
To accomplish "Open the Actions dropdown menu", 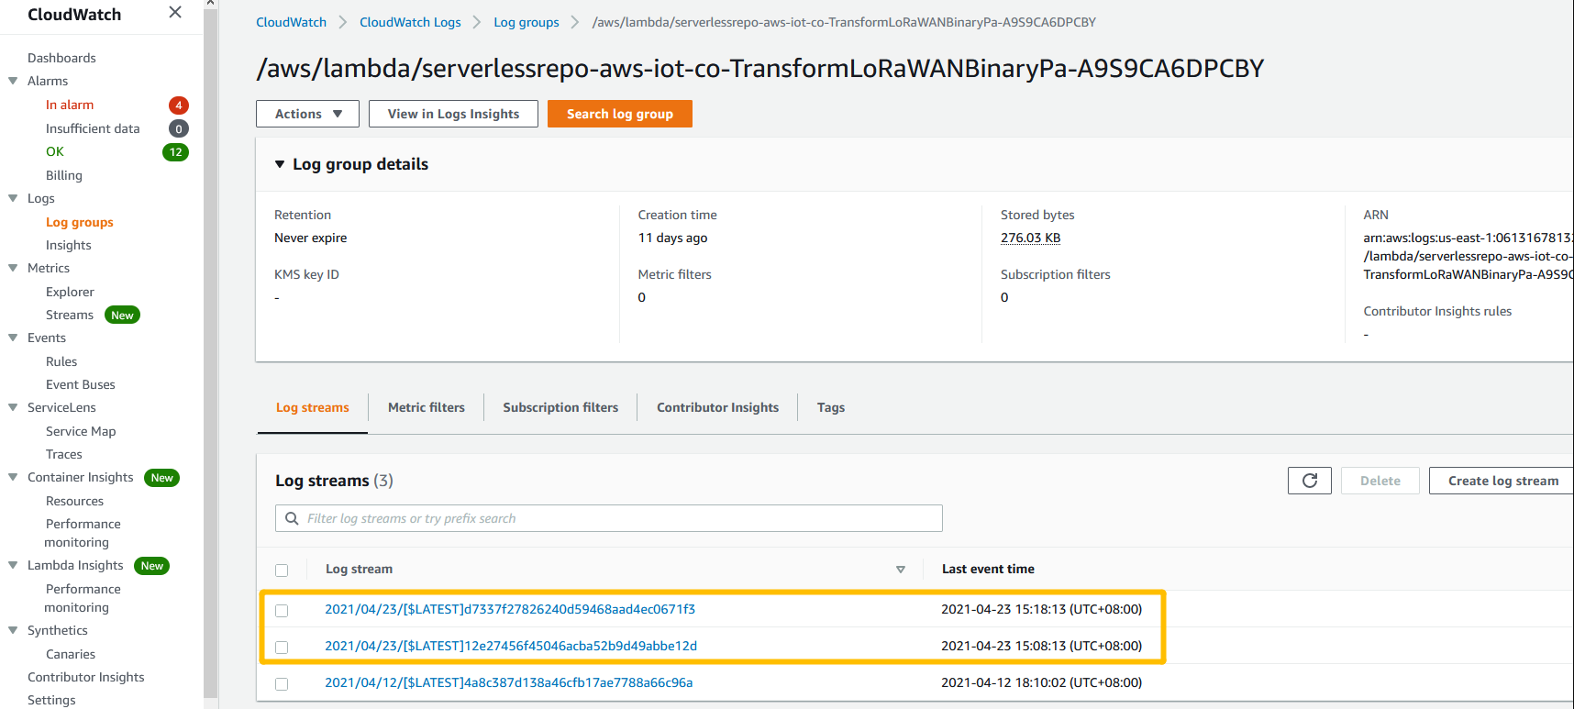I will pyautogui.click(x=307, y=114).
